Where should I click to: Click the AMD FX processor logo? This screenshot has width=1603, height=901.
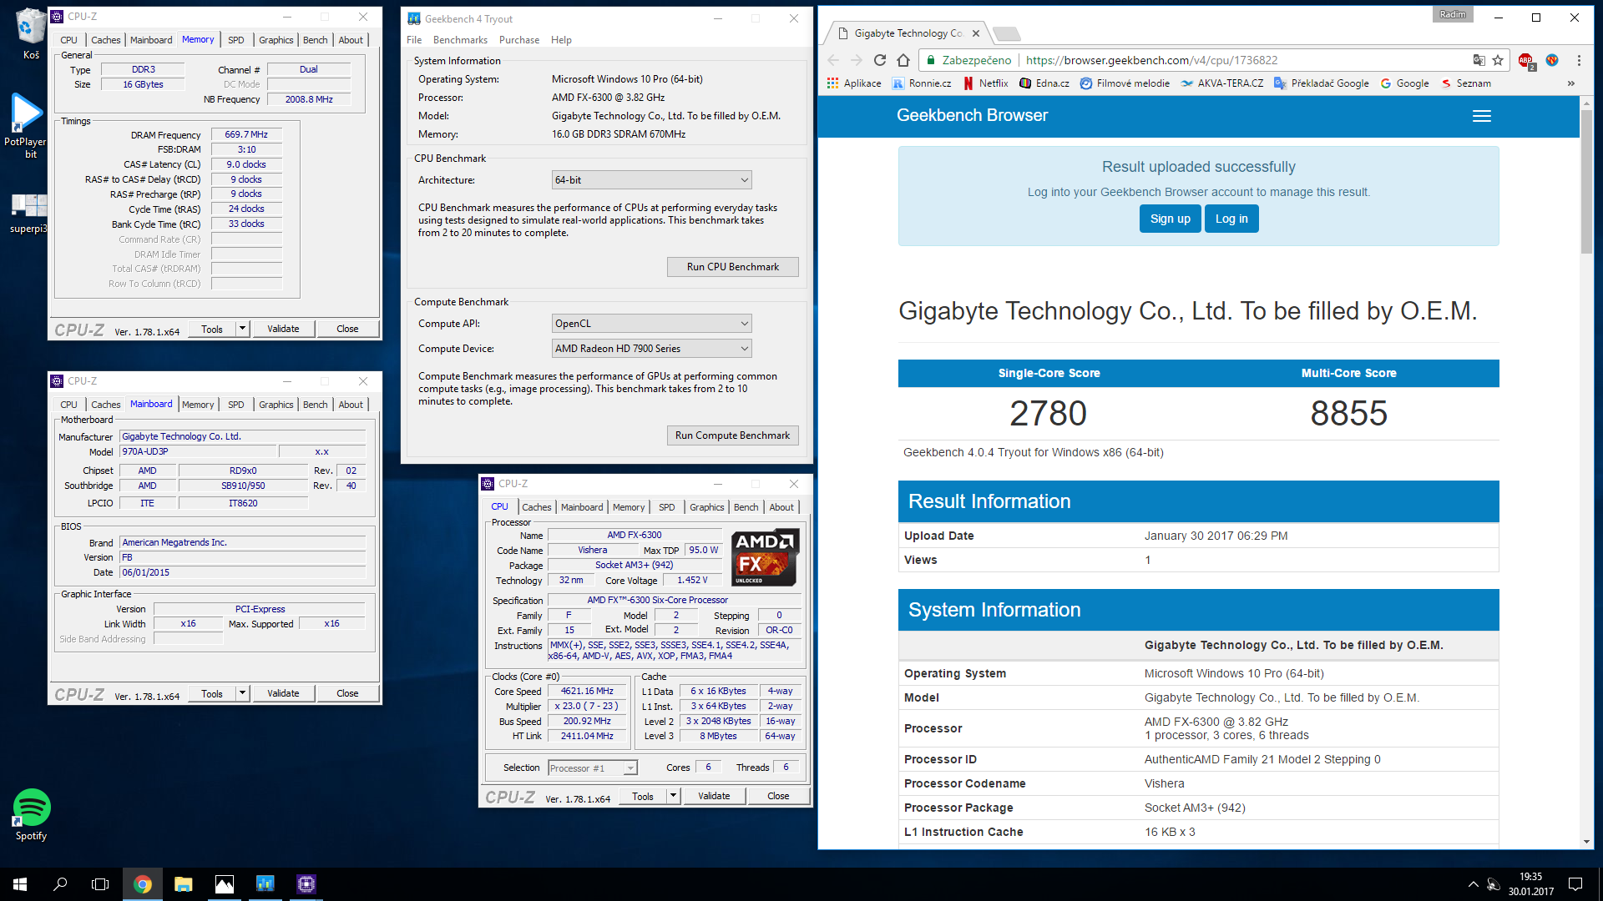click(766, 556)
